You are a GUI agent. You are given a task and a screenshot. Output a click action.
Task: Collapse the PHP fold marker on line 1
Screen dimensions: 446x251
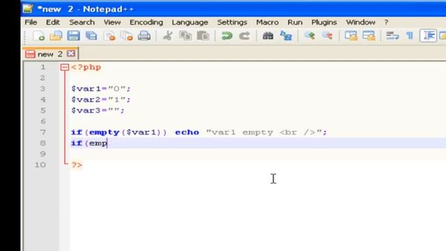65,68
